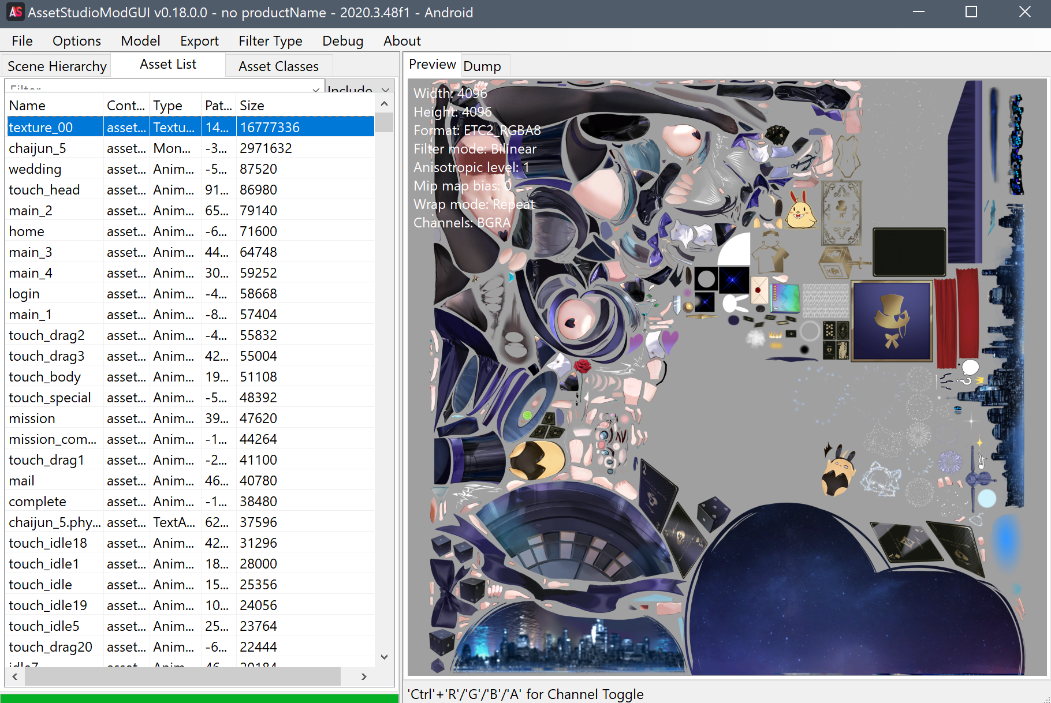Show the Dump tab
This screenshot has width=1051, height=703.
(482, 66)
